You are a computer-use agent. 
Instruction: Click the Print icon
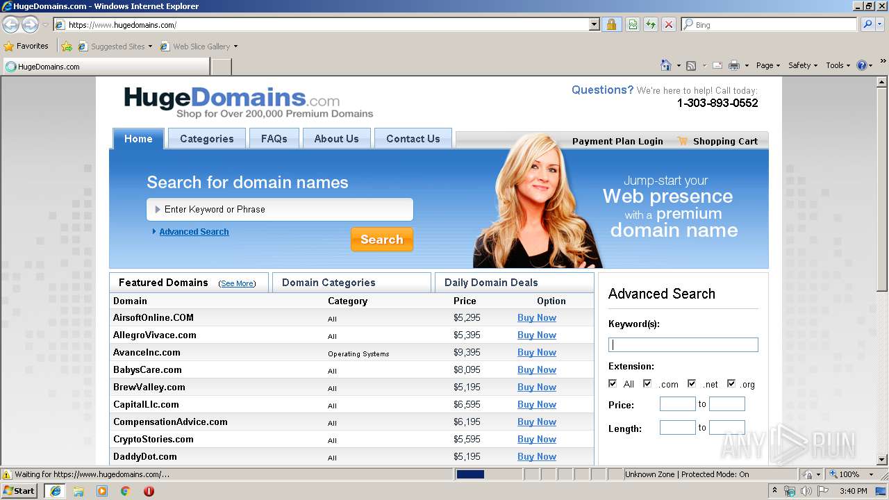734,65
